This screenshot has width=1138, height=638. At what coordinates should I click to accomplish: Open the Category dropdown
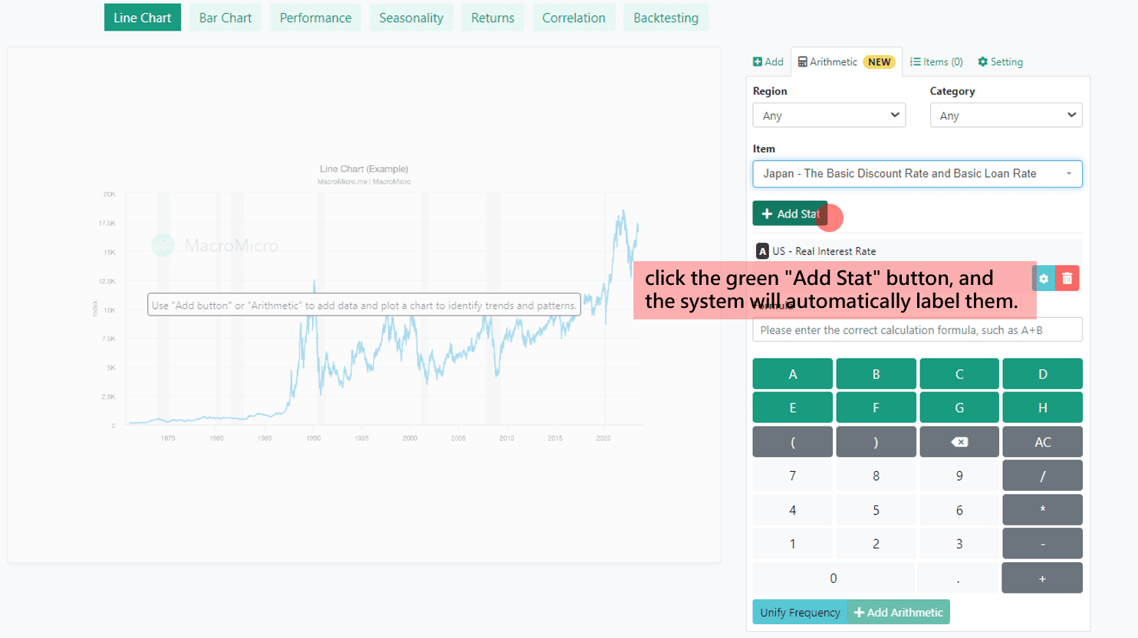tap(1005, 116)
